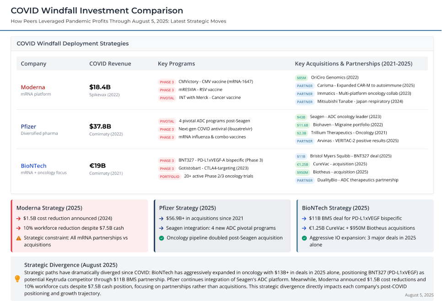
Task: Click the PARTNER badge for Immatics
Action: click(305, 94)
